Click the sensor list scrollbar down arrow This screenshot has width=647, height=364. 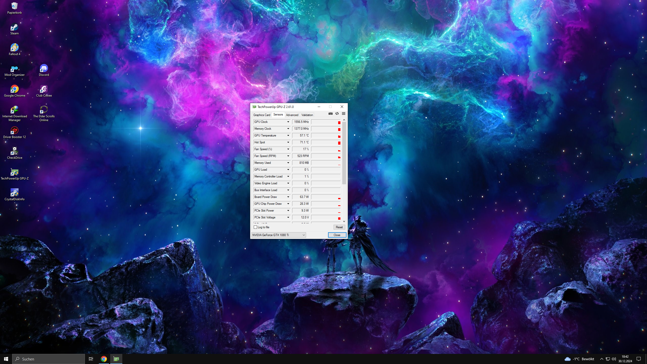coord(344,221)
